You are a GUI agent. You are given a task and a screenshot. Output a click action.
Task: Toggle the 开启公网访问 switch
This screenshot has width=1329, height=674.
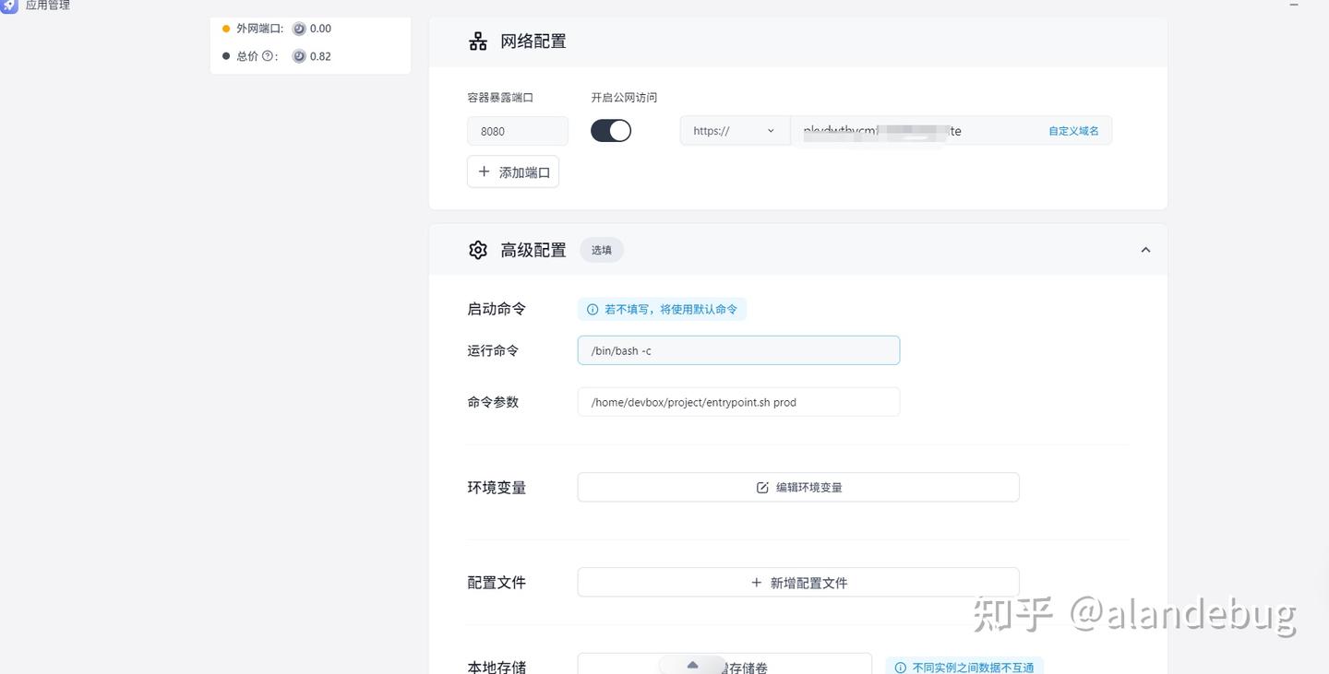pyautogui.click(x=610, y=130)
